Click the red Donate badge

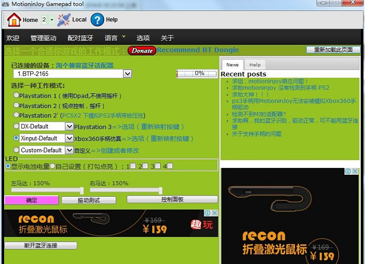click(142, 51)
